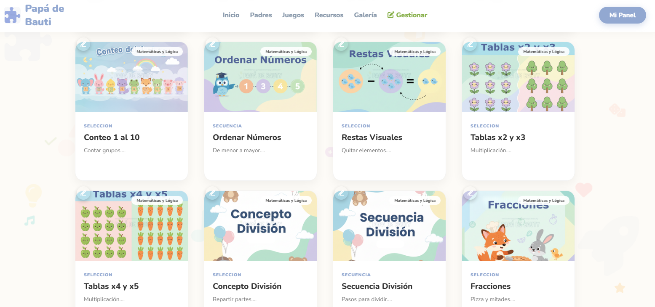Image resolution: width=655 pixels, height=307 pixels.
Task: Click "Multiplicación...." under Tablas x2 y x3
Action: (x=491, y=150)
